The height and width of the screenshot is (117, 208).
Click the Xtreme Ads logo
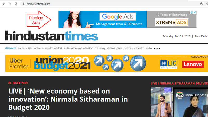[x=172, y=22]
